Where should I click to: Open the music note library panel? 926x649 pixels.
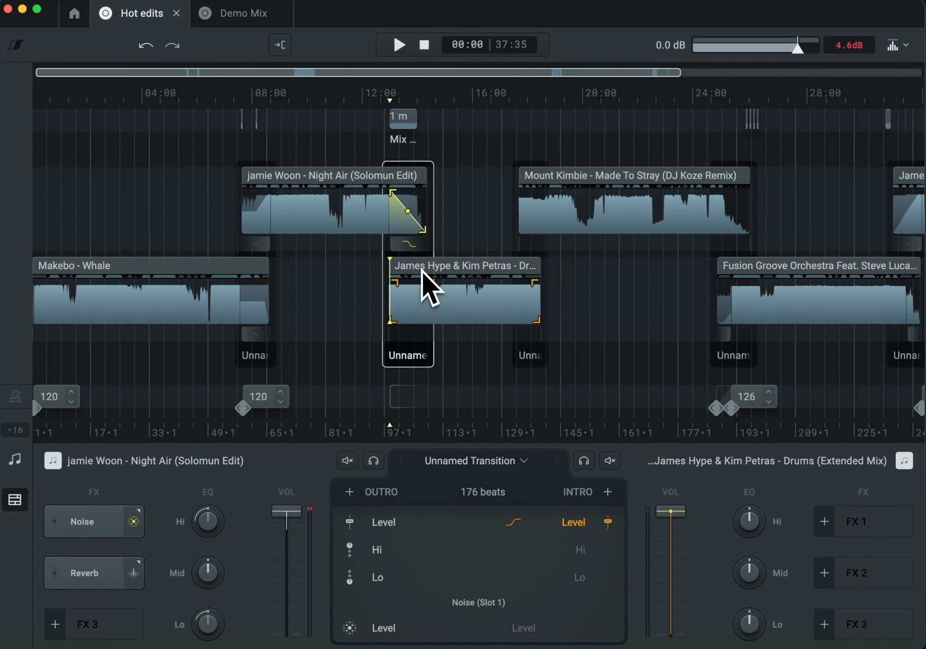click(15, 459)
